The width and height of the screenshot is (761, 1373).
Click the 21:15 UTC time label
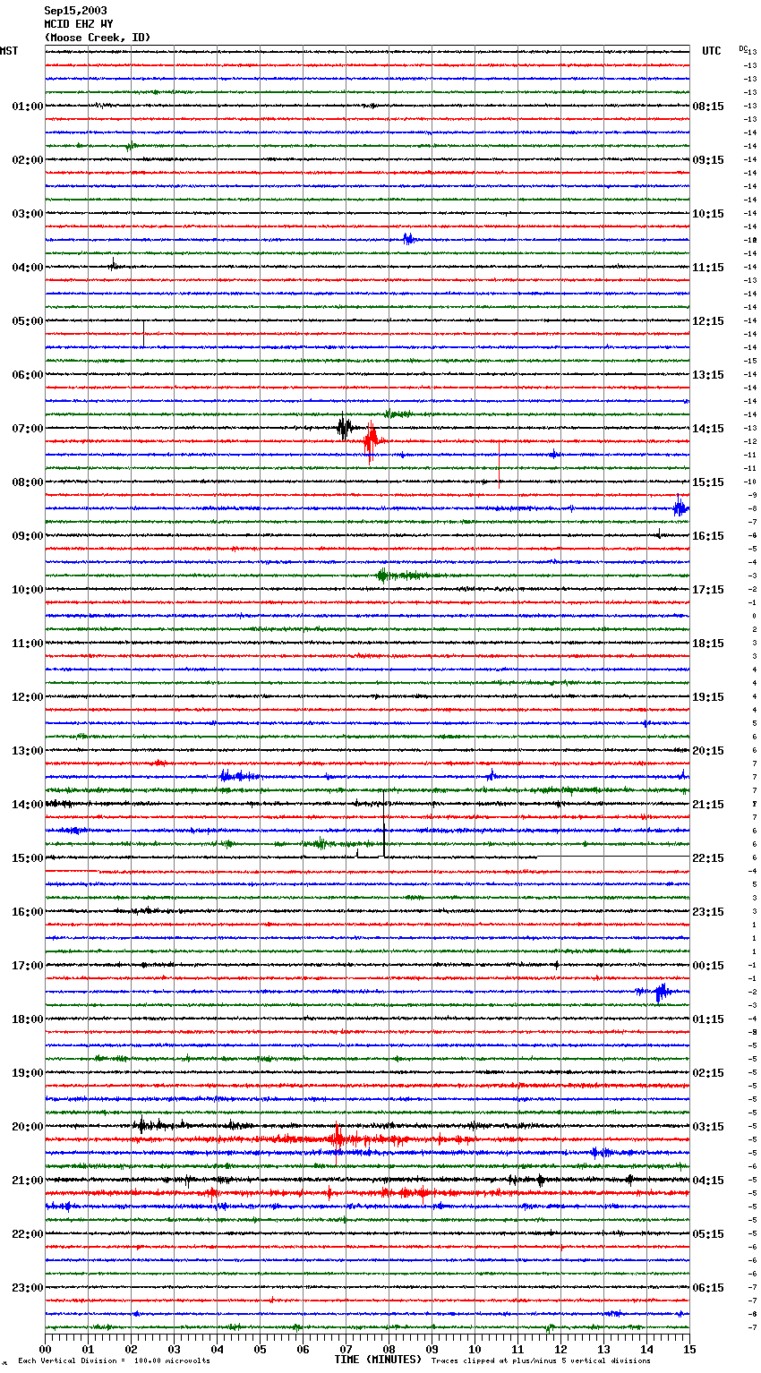tap(708, 805)
